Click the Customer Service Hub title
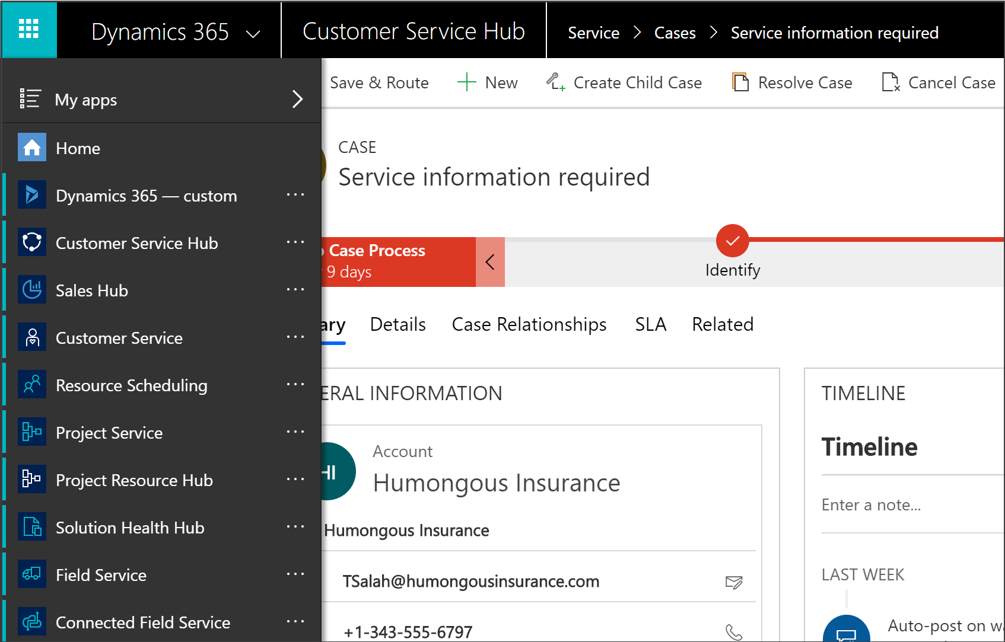Screen dimensions: 1005x642 coord(414,31)
